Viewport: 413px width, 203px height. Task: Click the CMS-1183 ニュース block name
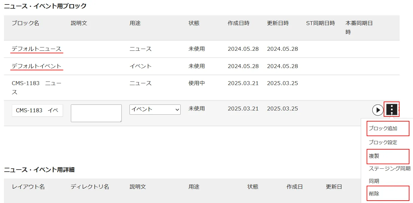[36, 88]
